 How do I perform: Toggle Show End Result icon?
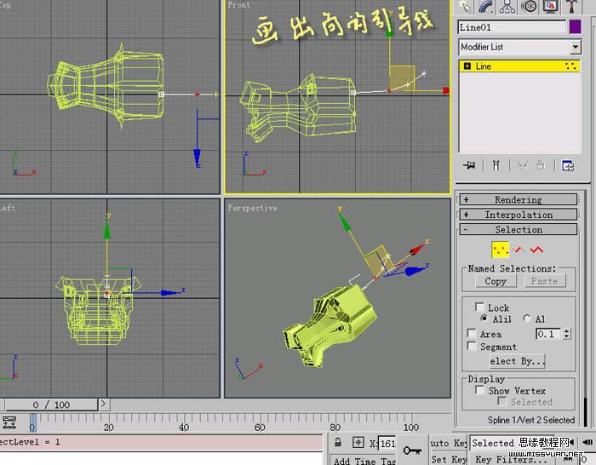click(x=496, y=165)
